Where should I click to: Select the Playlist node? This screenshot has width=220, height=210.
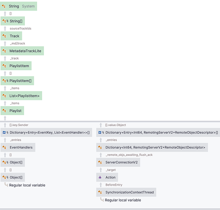click(x=12, y=110)
